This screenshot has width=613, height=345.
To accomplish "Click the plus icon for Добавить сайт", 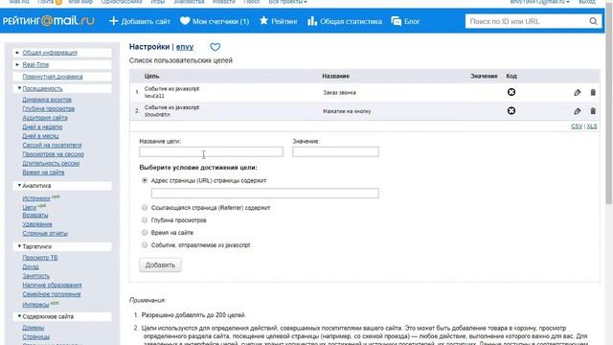I will pos(113,21).
